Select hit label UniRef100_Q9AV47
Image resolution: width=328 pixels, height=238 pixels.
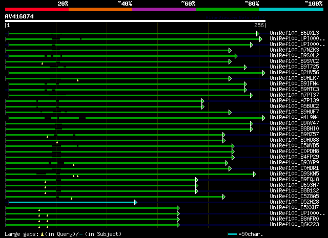(x=294, y=123)
